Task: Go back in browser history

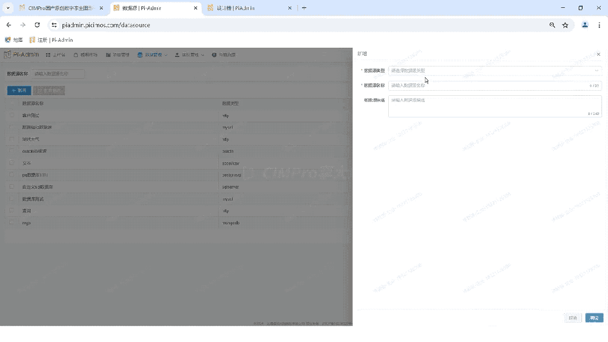Action: pyautogui.click(x=8, y=25)
